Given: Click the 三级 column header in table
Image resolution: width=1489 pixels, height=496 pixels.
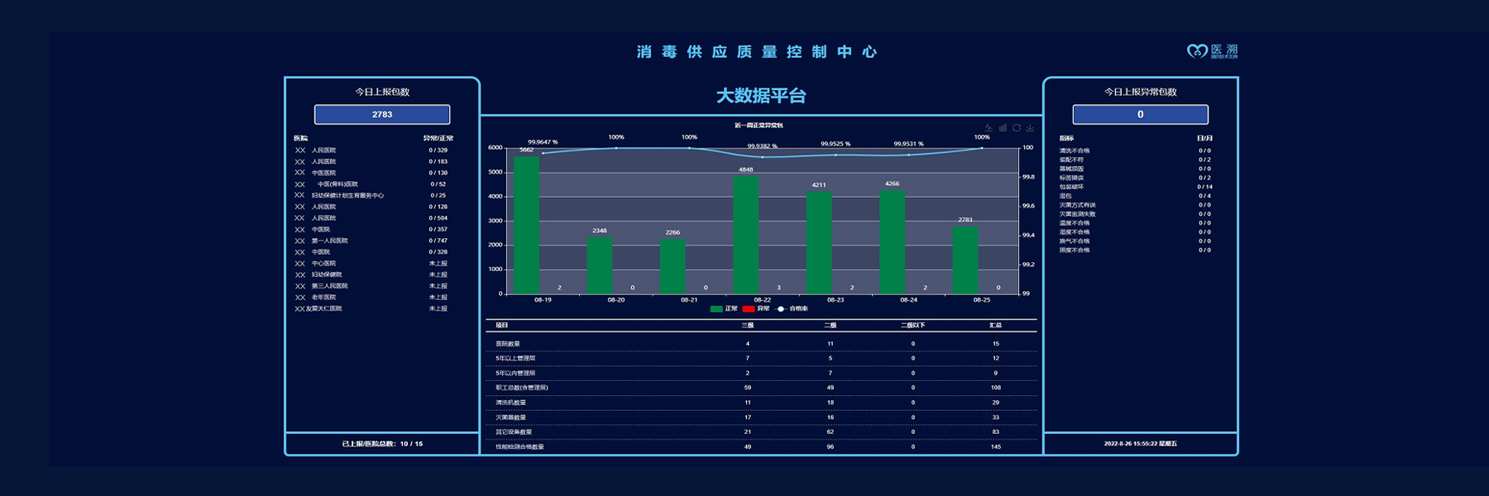Looking at the screenshot, I should (x=748, y=326).
